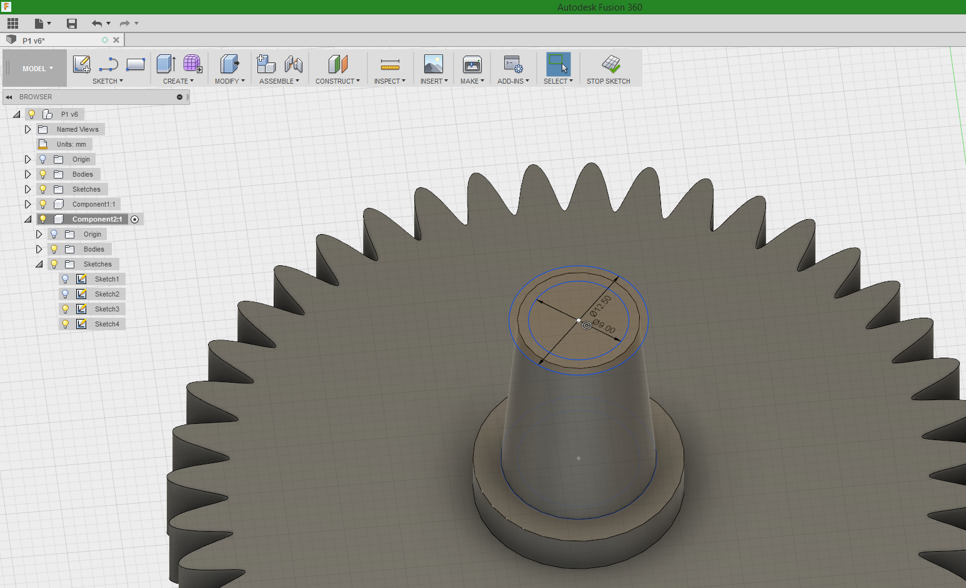Collapse the P1 v6 root node

(17, 114)
